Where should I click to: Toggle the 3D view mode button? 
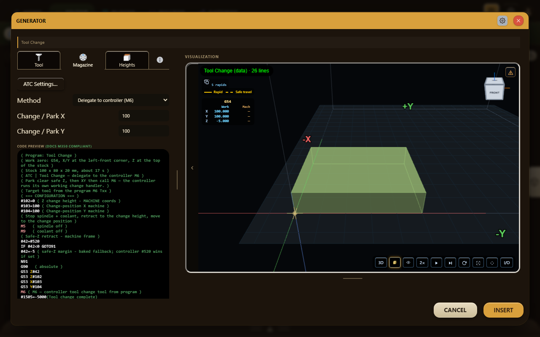381,262
